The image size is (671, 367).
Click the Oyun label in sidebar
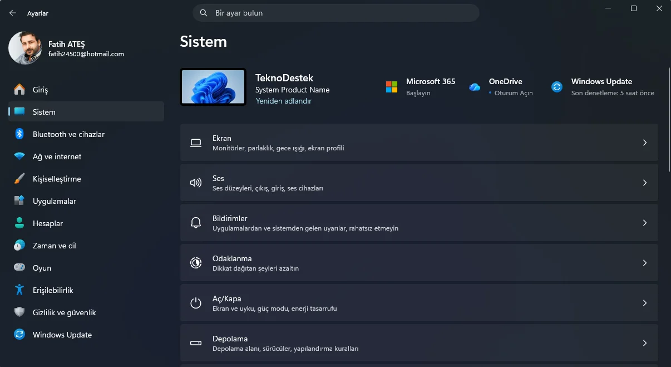pyautogui.click(x=42, y=268)
